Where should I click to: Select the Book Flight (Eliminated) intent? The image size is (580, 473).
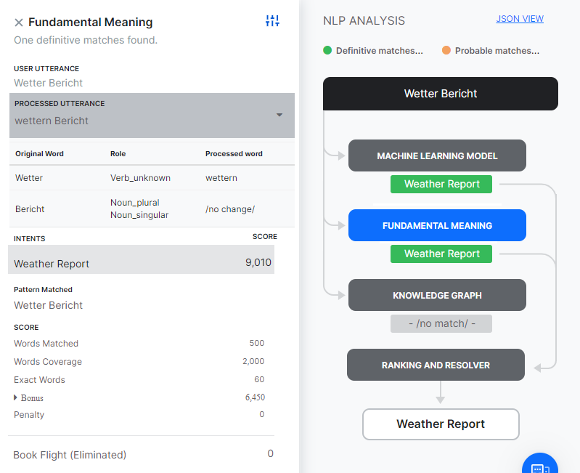coord(70,455)
